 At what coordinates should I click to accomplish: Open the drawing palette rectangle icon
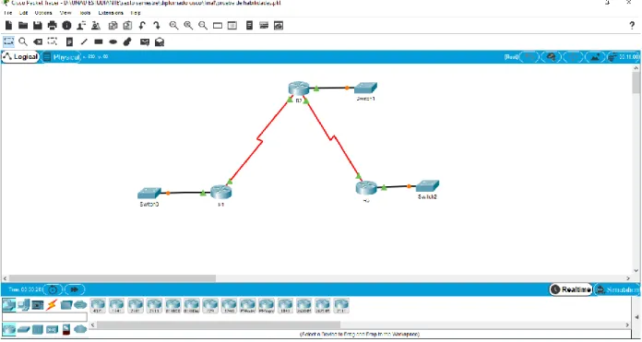coord(218,26)
